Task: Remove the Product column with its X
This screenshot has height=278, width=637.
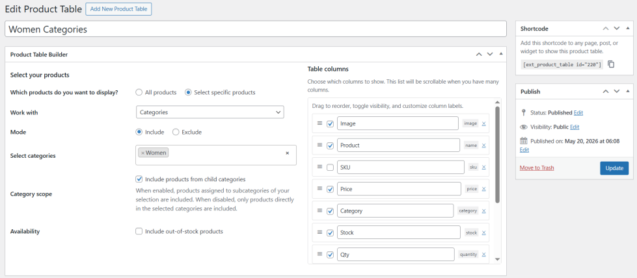Action: coord(483,145)
